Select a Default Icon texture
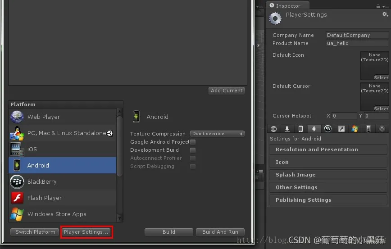Viewport: 391px width, 249px height. tap(381, 77)
